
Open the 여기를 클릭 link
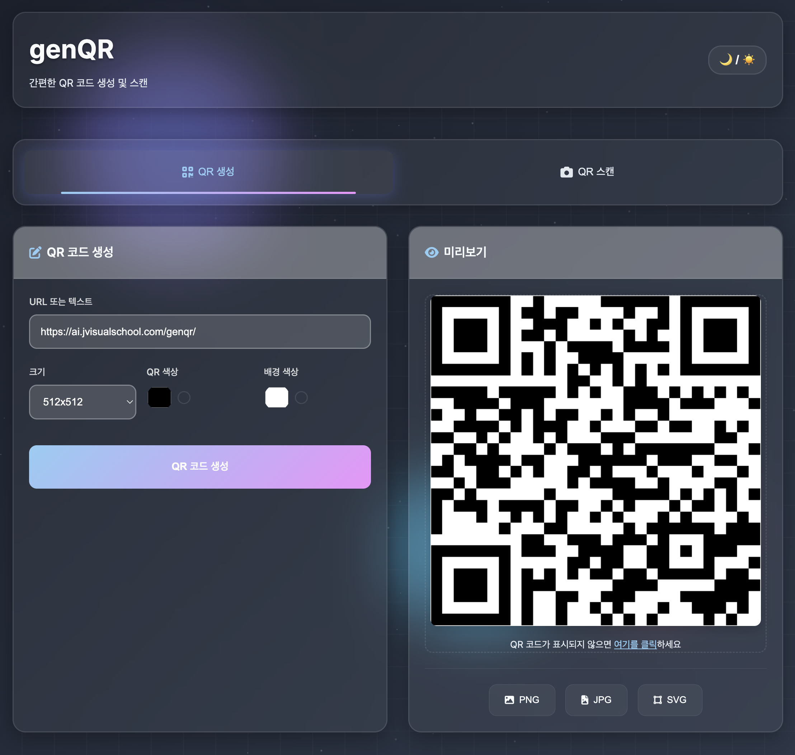(635, 644)
